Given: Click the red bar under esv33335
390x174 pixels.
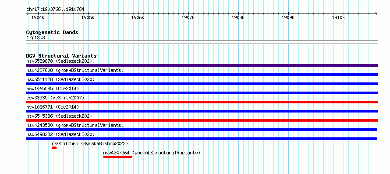Looking at the screenshot, I should click(x=202, y=102).
